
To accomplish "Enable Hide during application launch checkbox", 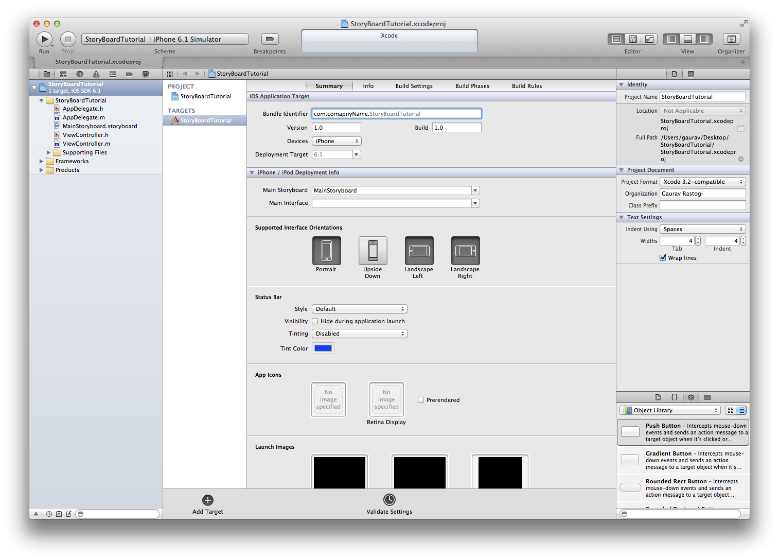I will point(315,321).
